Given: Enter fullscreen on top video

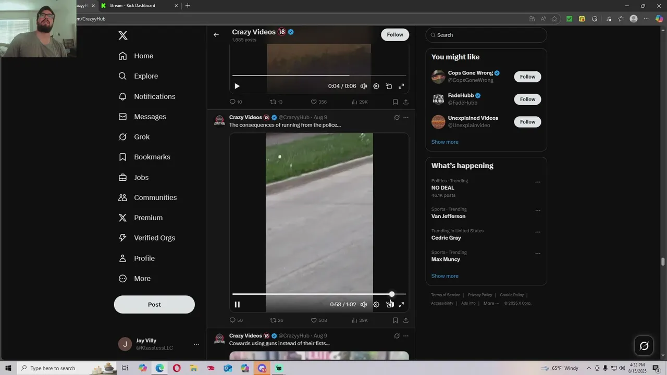Looking at the screenshot, I should (401, 86).
